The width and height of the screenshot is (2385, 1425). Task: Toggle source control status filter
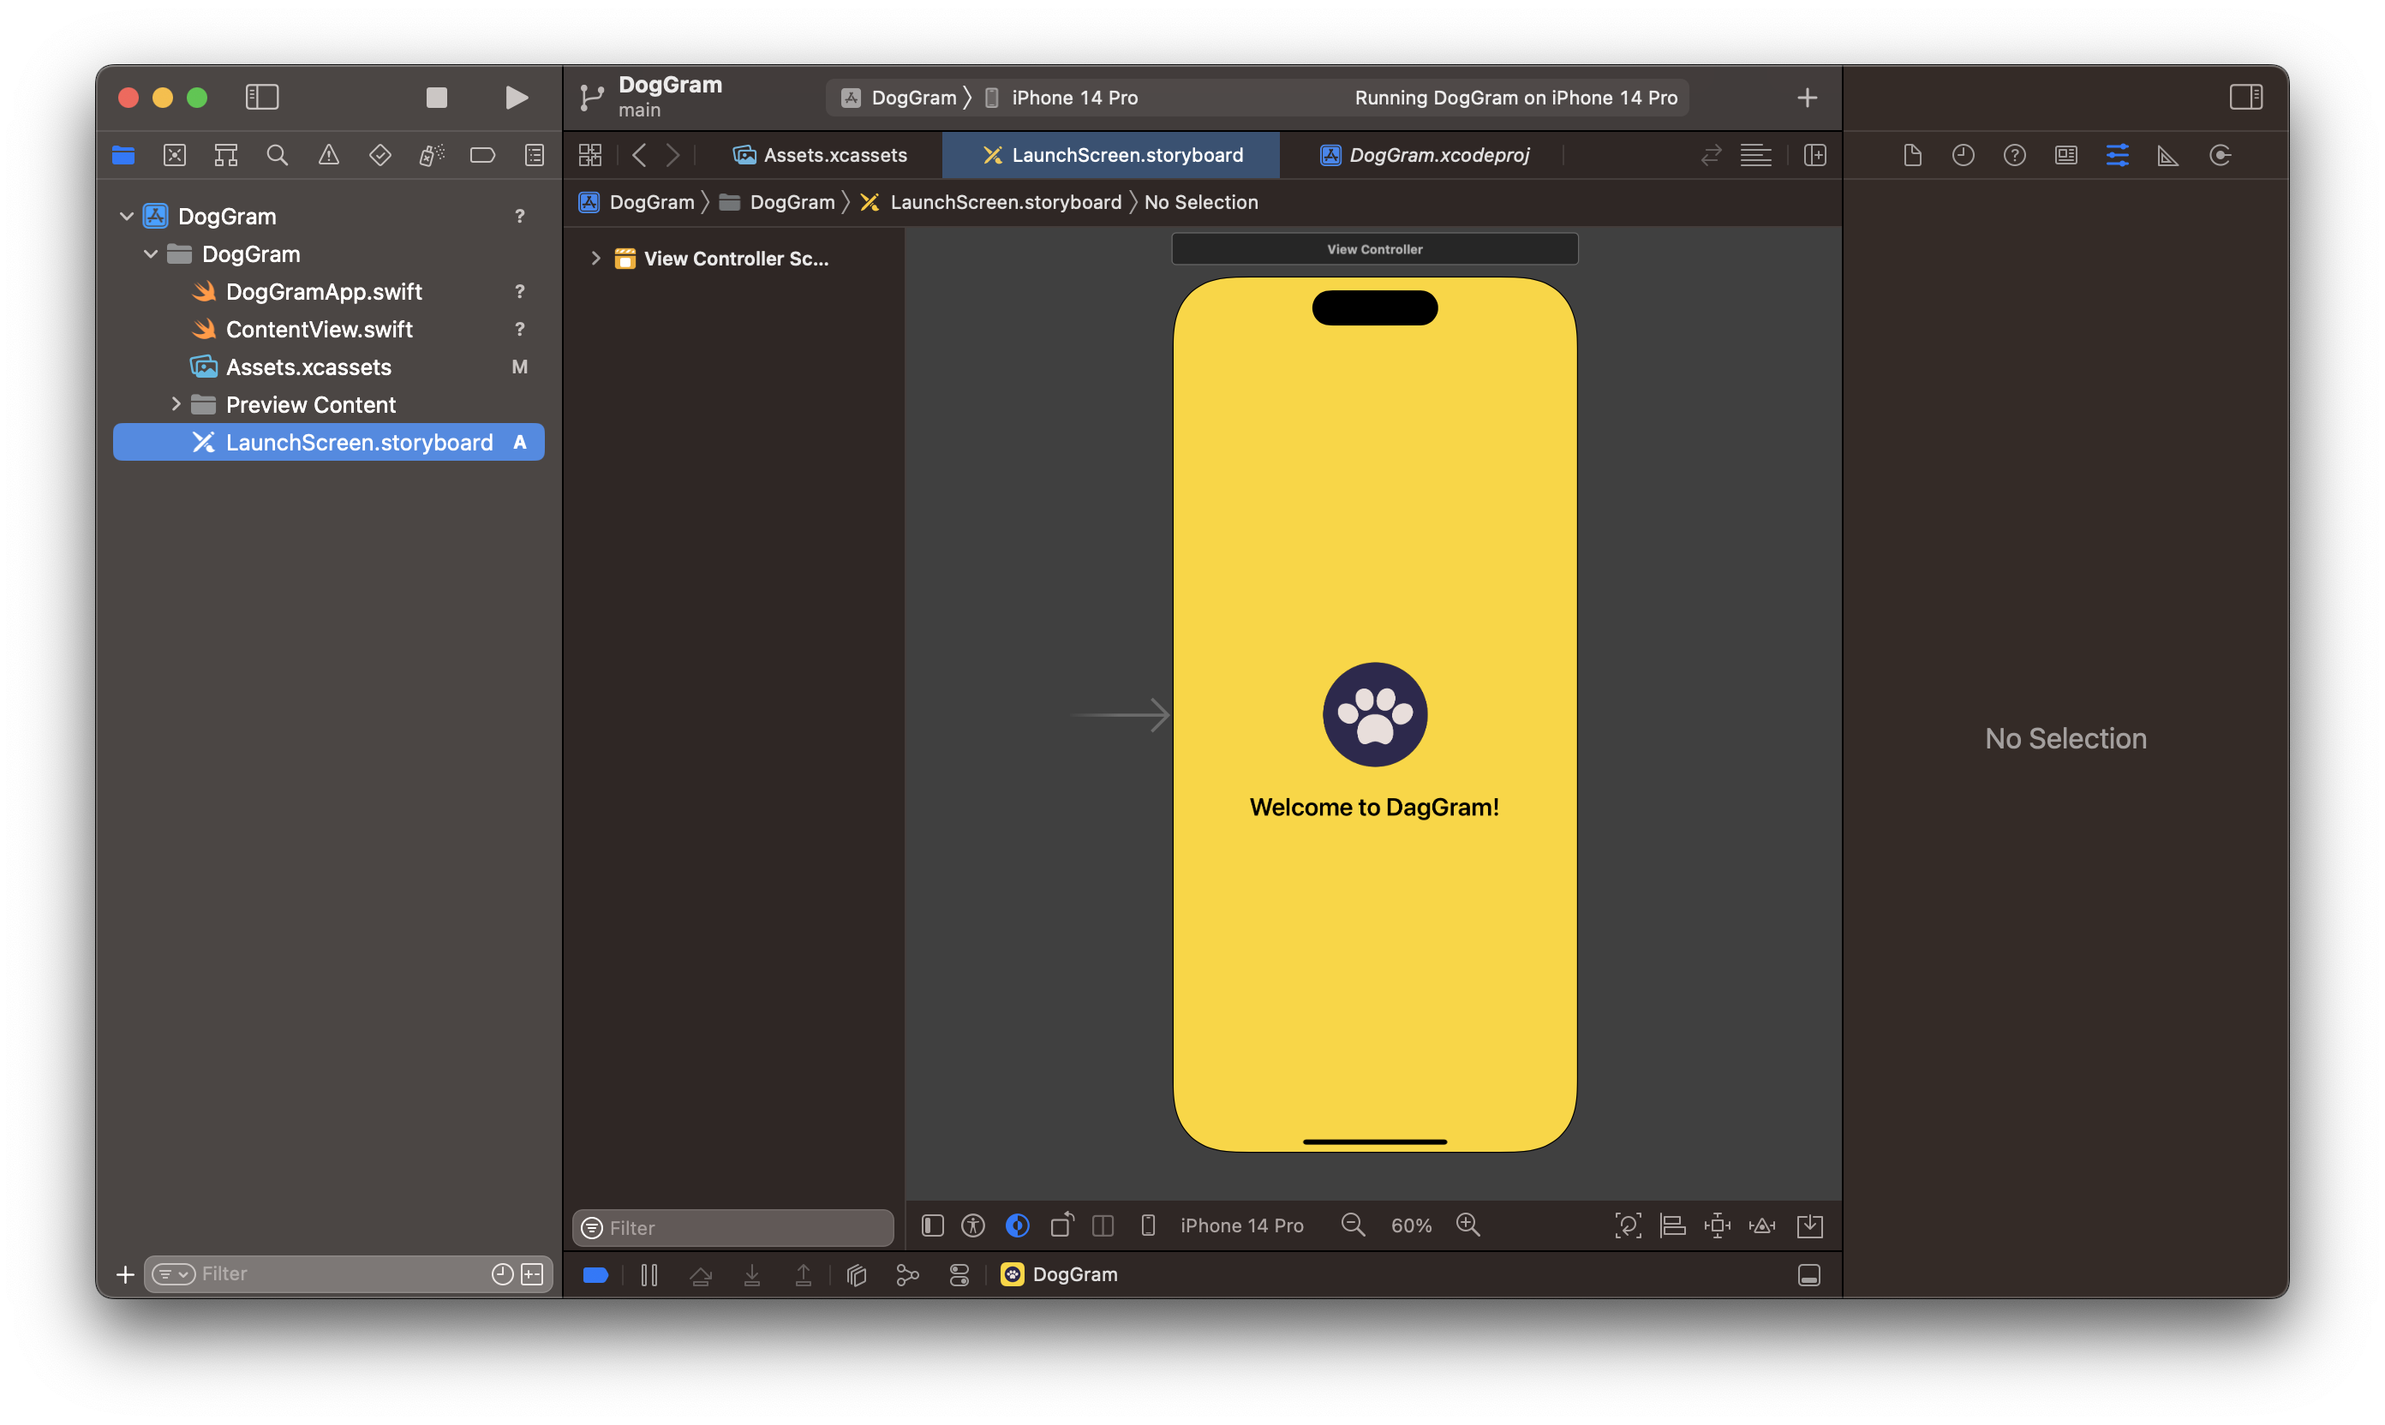point(532,1273)
